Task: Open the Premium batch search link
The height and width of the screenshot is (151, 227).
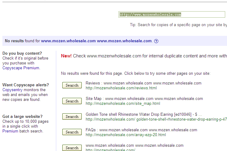Action: coord(10,131)
